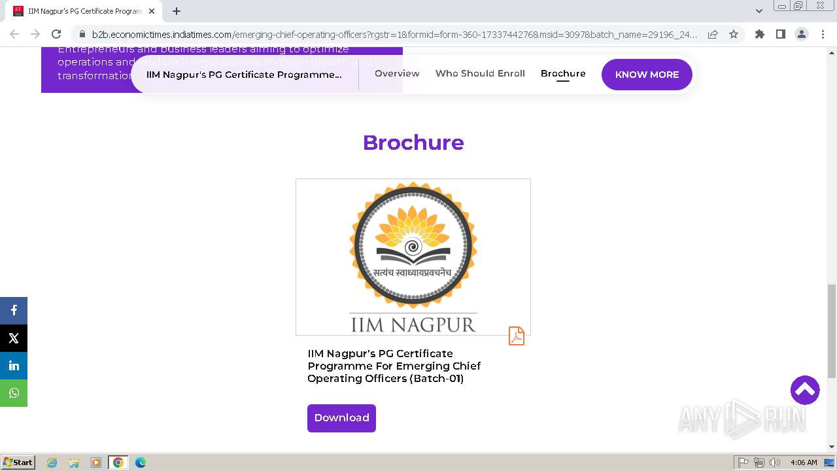Screen dimensions: 837x471
Task: Open Internet Explorer from taskbar
Action: click(x=52, y=462)
